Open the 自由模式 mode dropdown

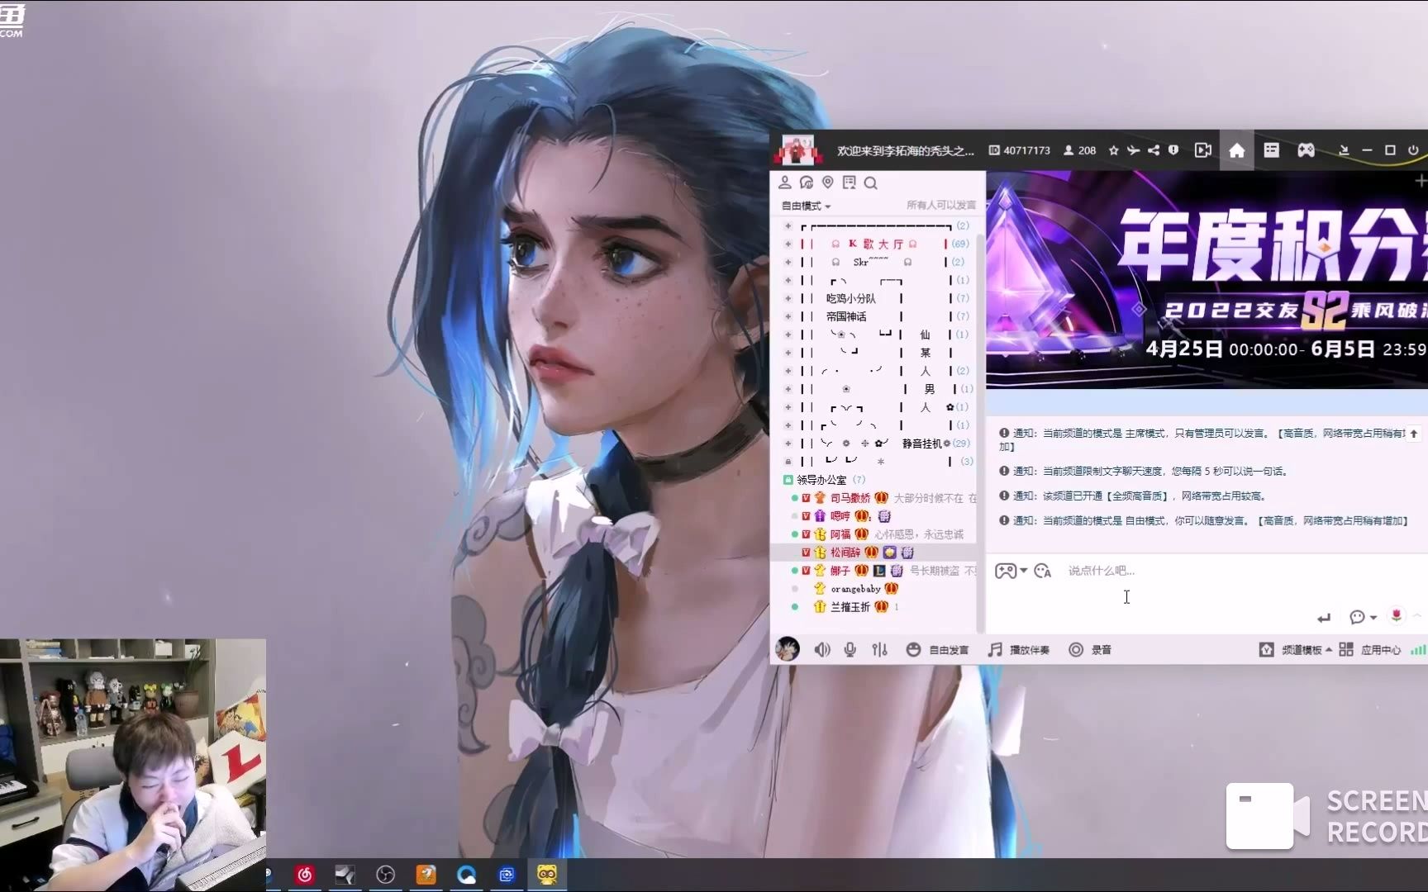pyautogui.click(x=806, y=206)
